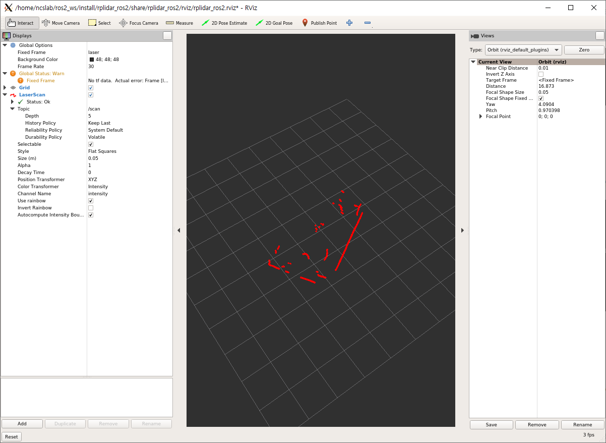Image resolution: width=606 pixels, height=443 pixels.
Task: Expand the Grid display tree item
Action: (5, 88)
